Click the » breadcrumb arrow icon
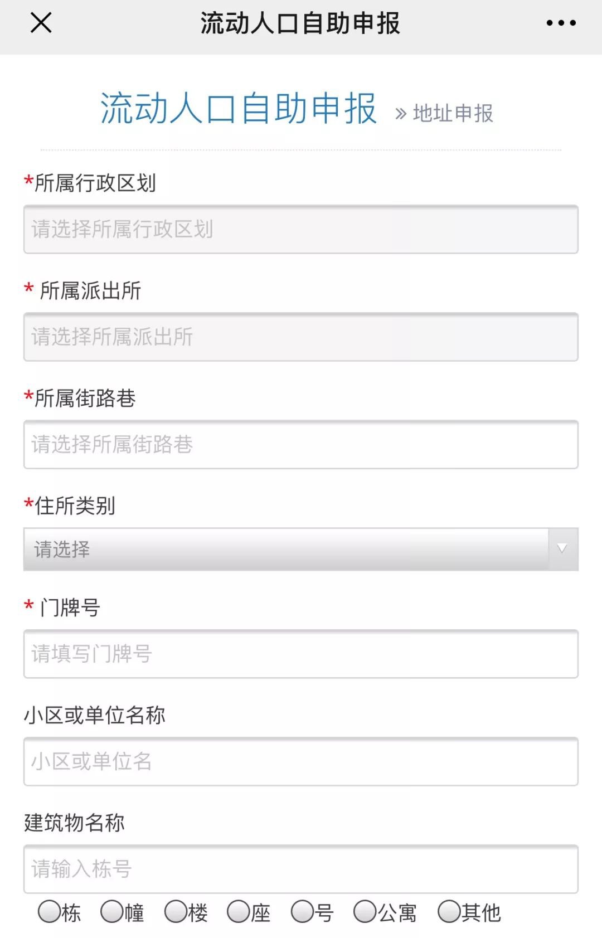This screenshot has height=938, width=602. click(400, 114)
